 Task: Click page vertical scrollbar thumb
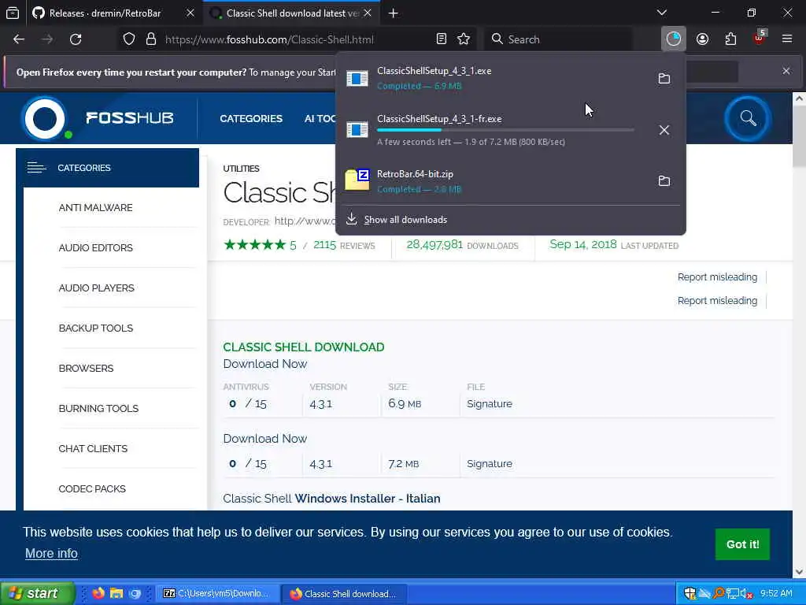[x=799, y=136]
